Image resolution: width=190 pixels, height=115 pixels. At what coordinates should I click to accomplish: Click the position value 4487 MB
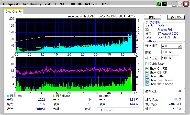click(x=175, y=104)
